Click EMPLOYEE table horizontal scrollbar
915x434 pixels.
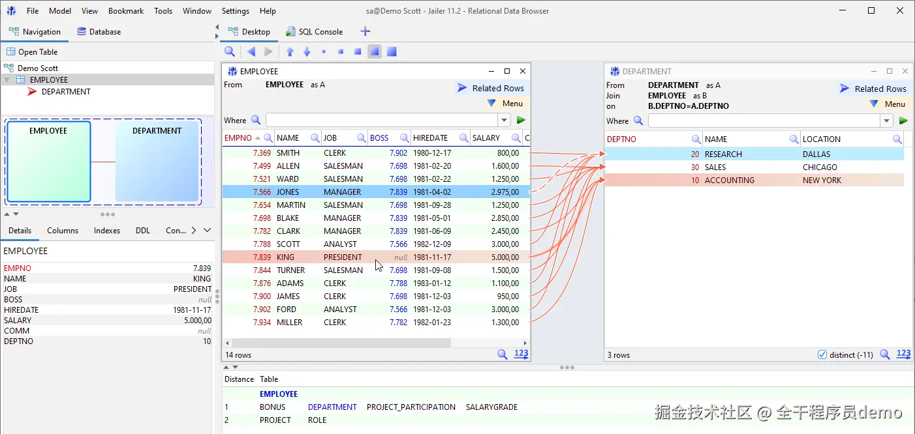tap(341, 343)
